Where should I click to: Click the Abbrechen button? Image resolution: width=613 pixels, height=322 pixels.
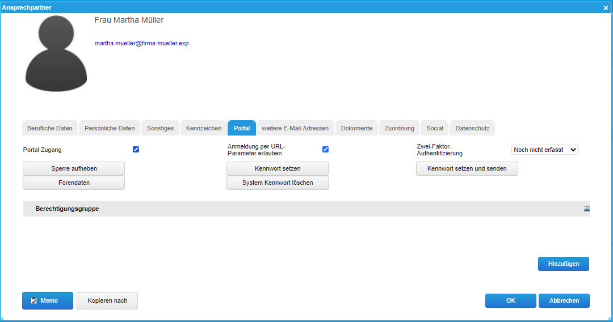pyautogui.click(x=564, y=300)
